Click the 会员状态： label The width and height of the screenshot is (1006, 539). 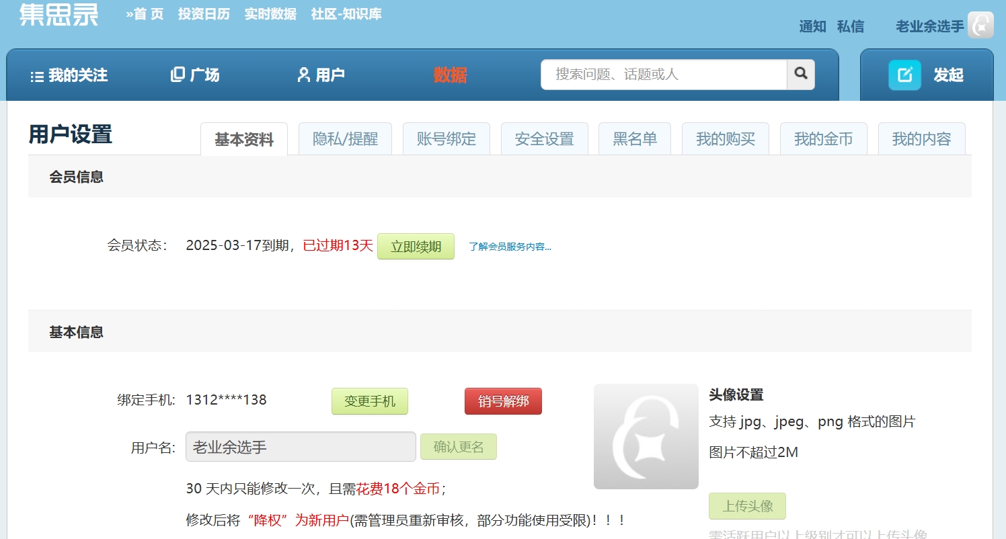(x=138, y=245)
